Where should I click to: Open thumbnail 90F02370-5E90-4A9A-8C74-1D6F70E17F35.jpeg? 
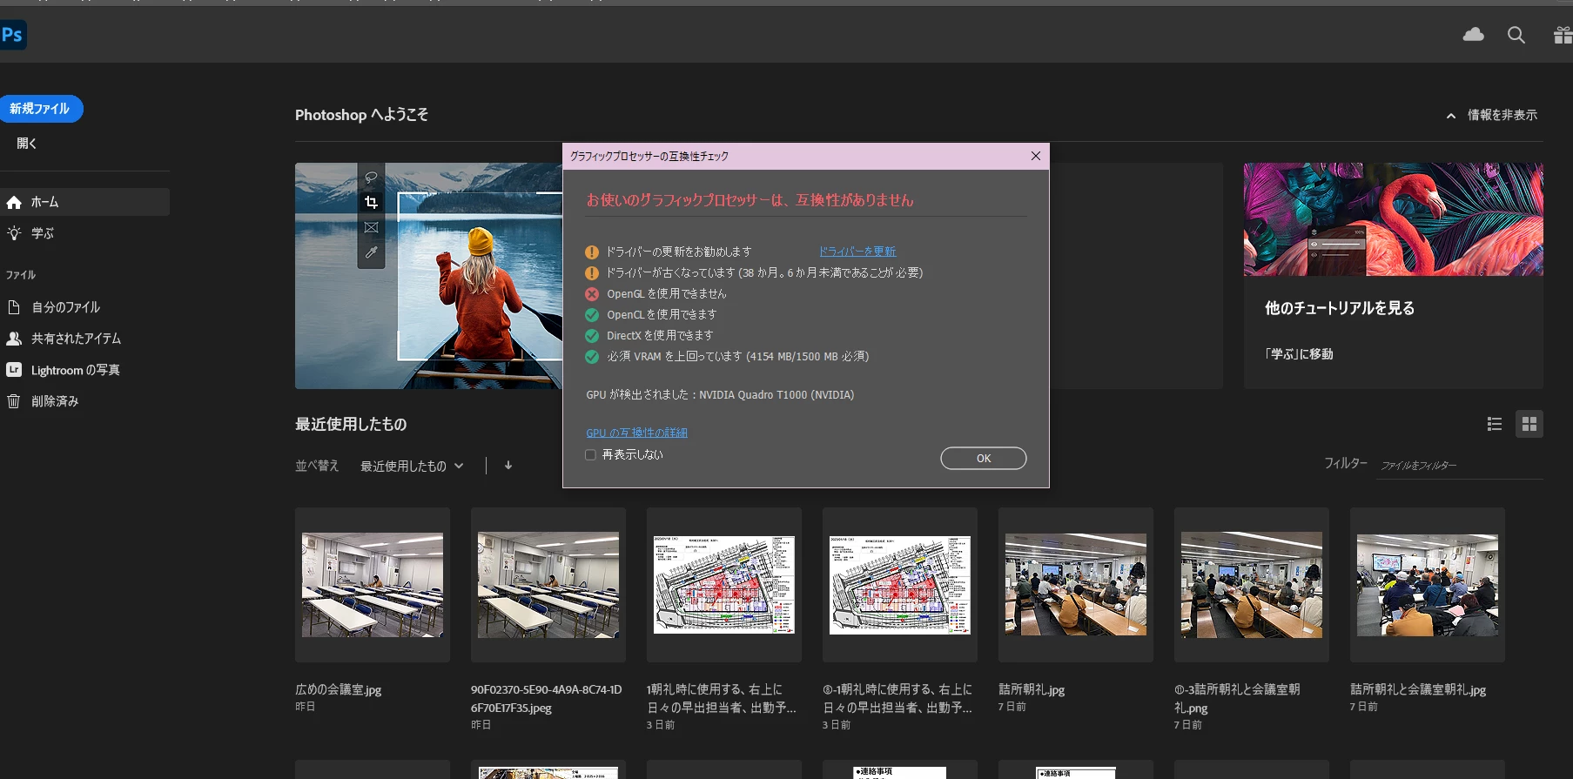[x=548, y=585]
